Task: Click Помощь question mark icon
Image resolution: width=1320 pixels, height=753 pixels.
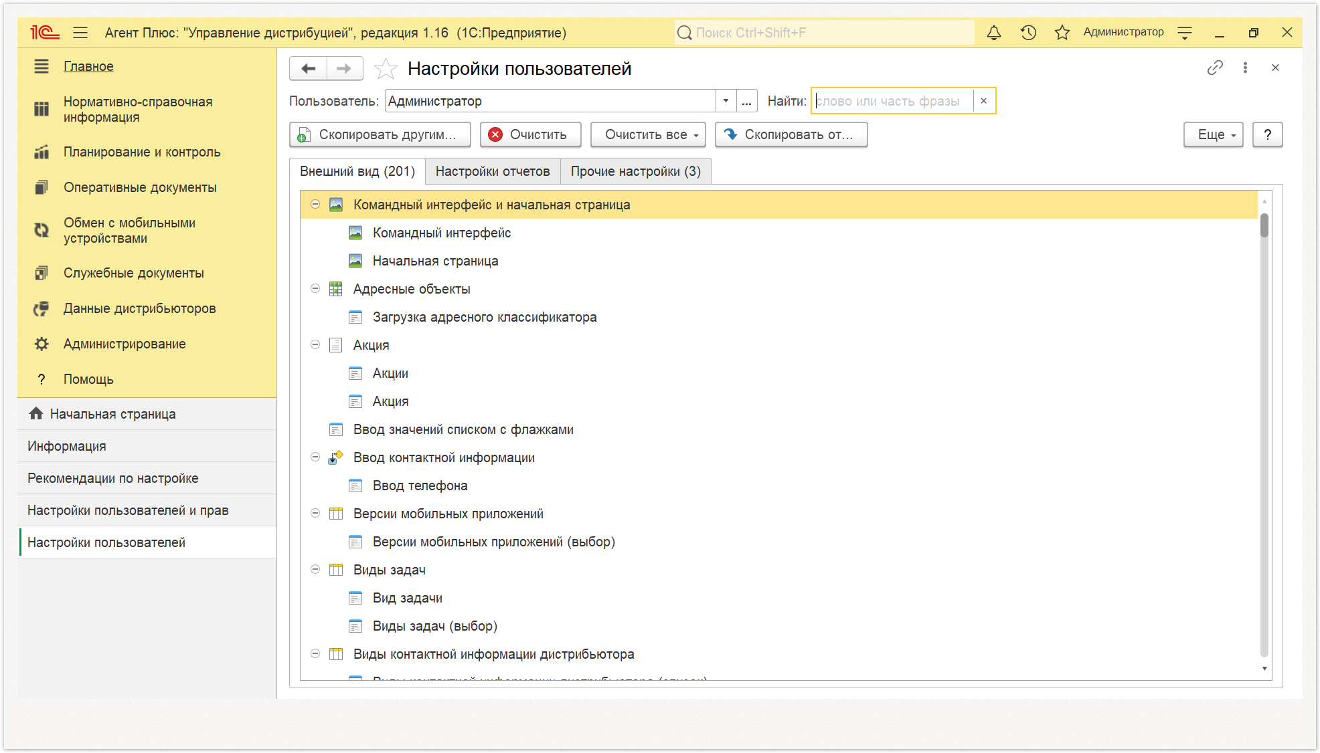Action: 42,379
